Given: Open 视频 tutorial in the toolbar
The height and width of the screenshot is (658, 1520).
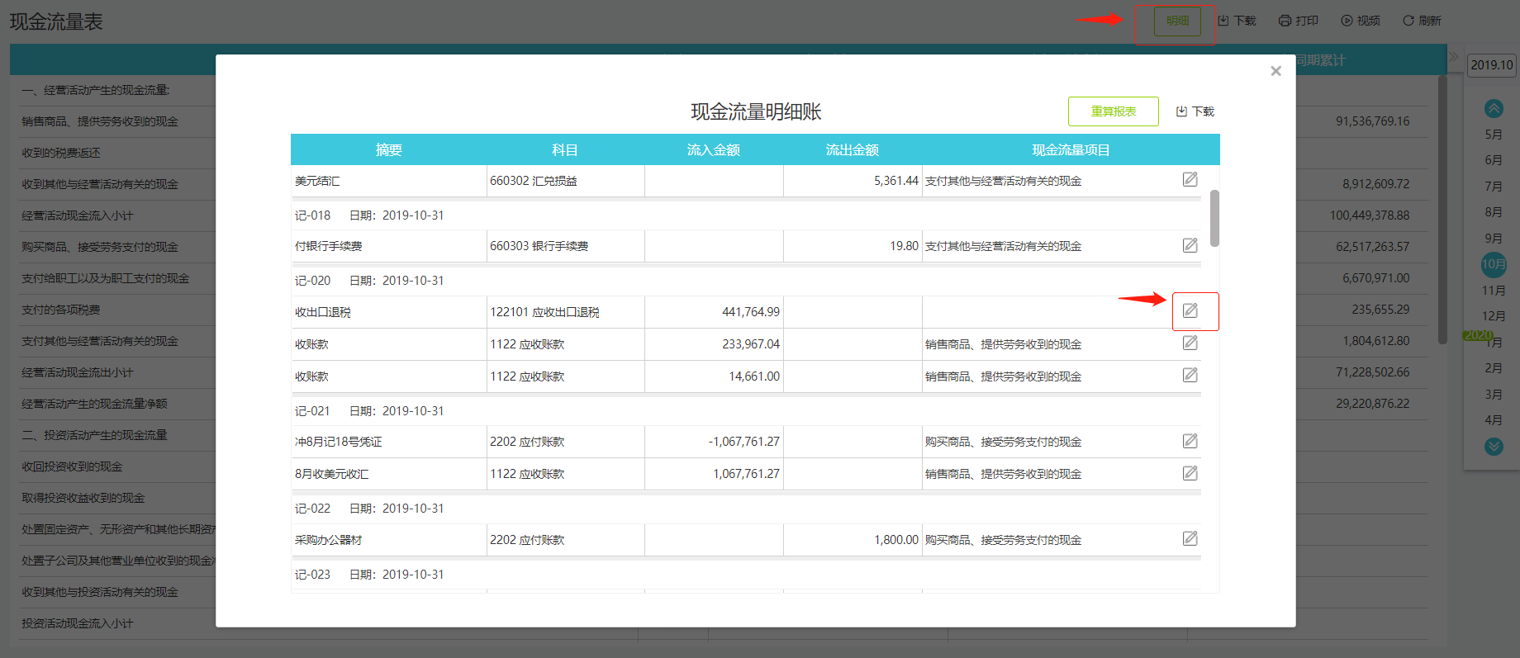Looking at the screenshot, I should tap(1361, 21).
